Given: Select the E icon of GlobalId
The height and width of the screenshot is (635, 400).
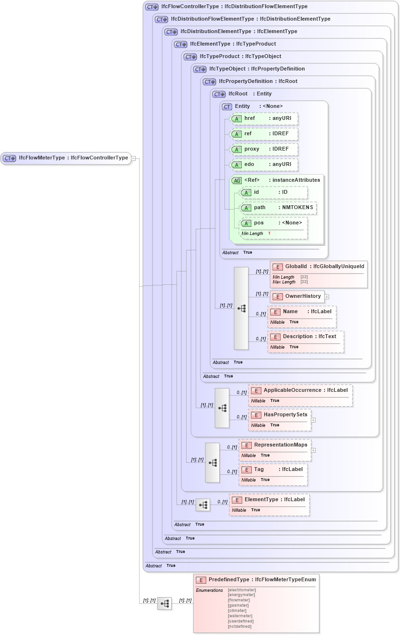Looking at the screenshot, I should [277, 266].
